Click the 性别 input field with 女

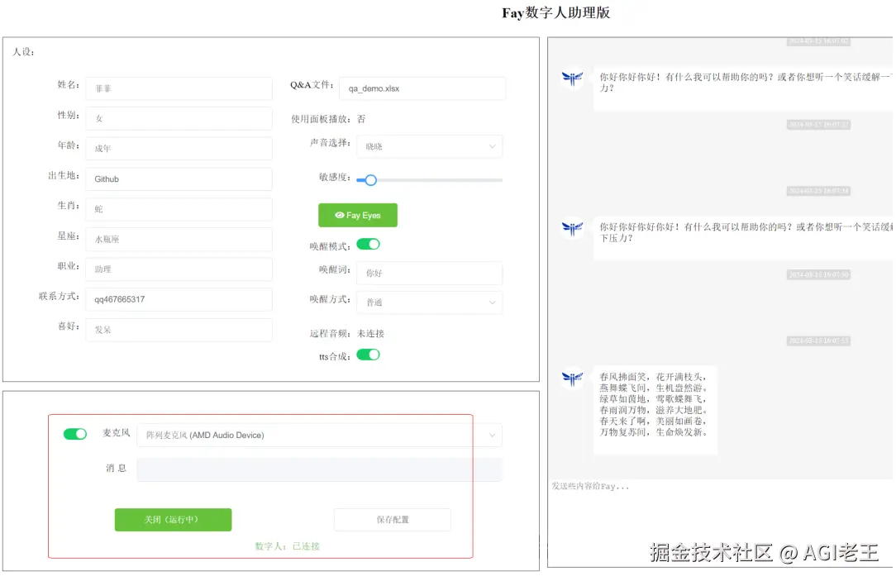[179, 118]
